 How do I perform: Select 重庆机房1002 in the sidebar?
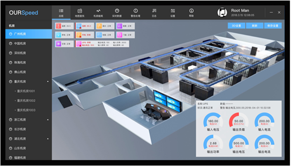pos(27,101)
